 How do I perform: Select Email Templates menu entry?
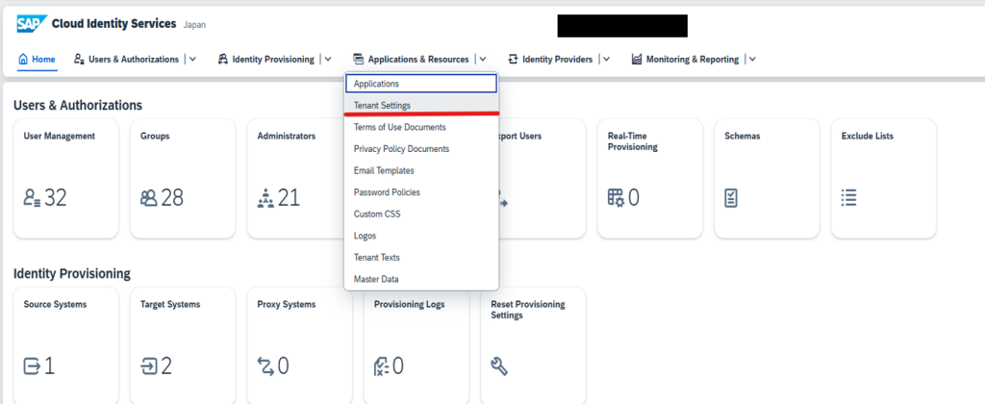coord(384,170)
